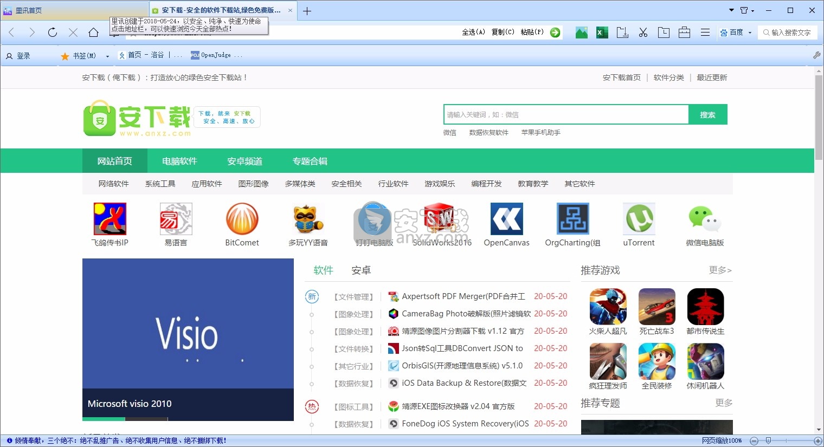
Task: Click the scissors screenshot icon
Action: 643,33
